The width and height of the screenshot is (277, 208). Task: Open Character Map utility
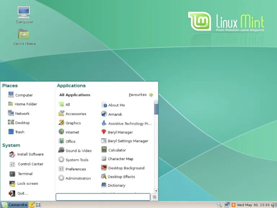[x=120, y=159]
